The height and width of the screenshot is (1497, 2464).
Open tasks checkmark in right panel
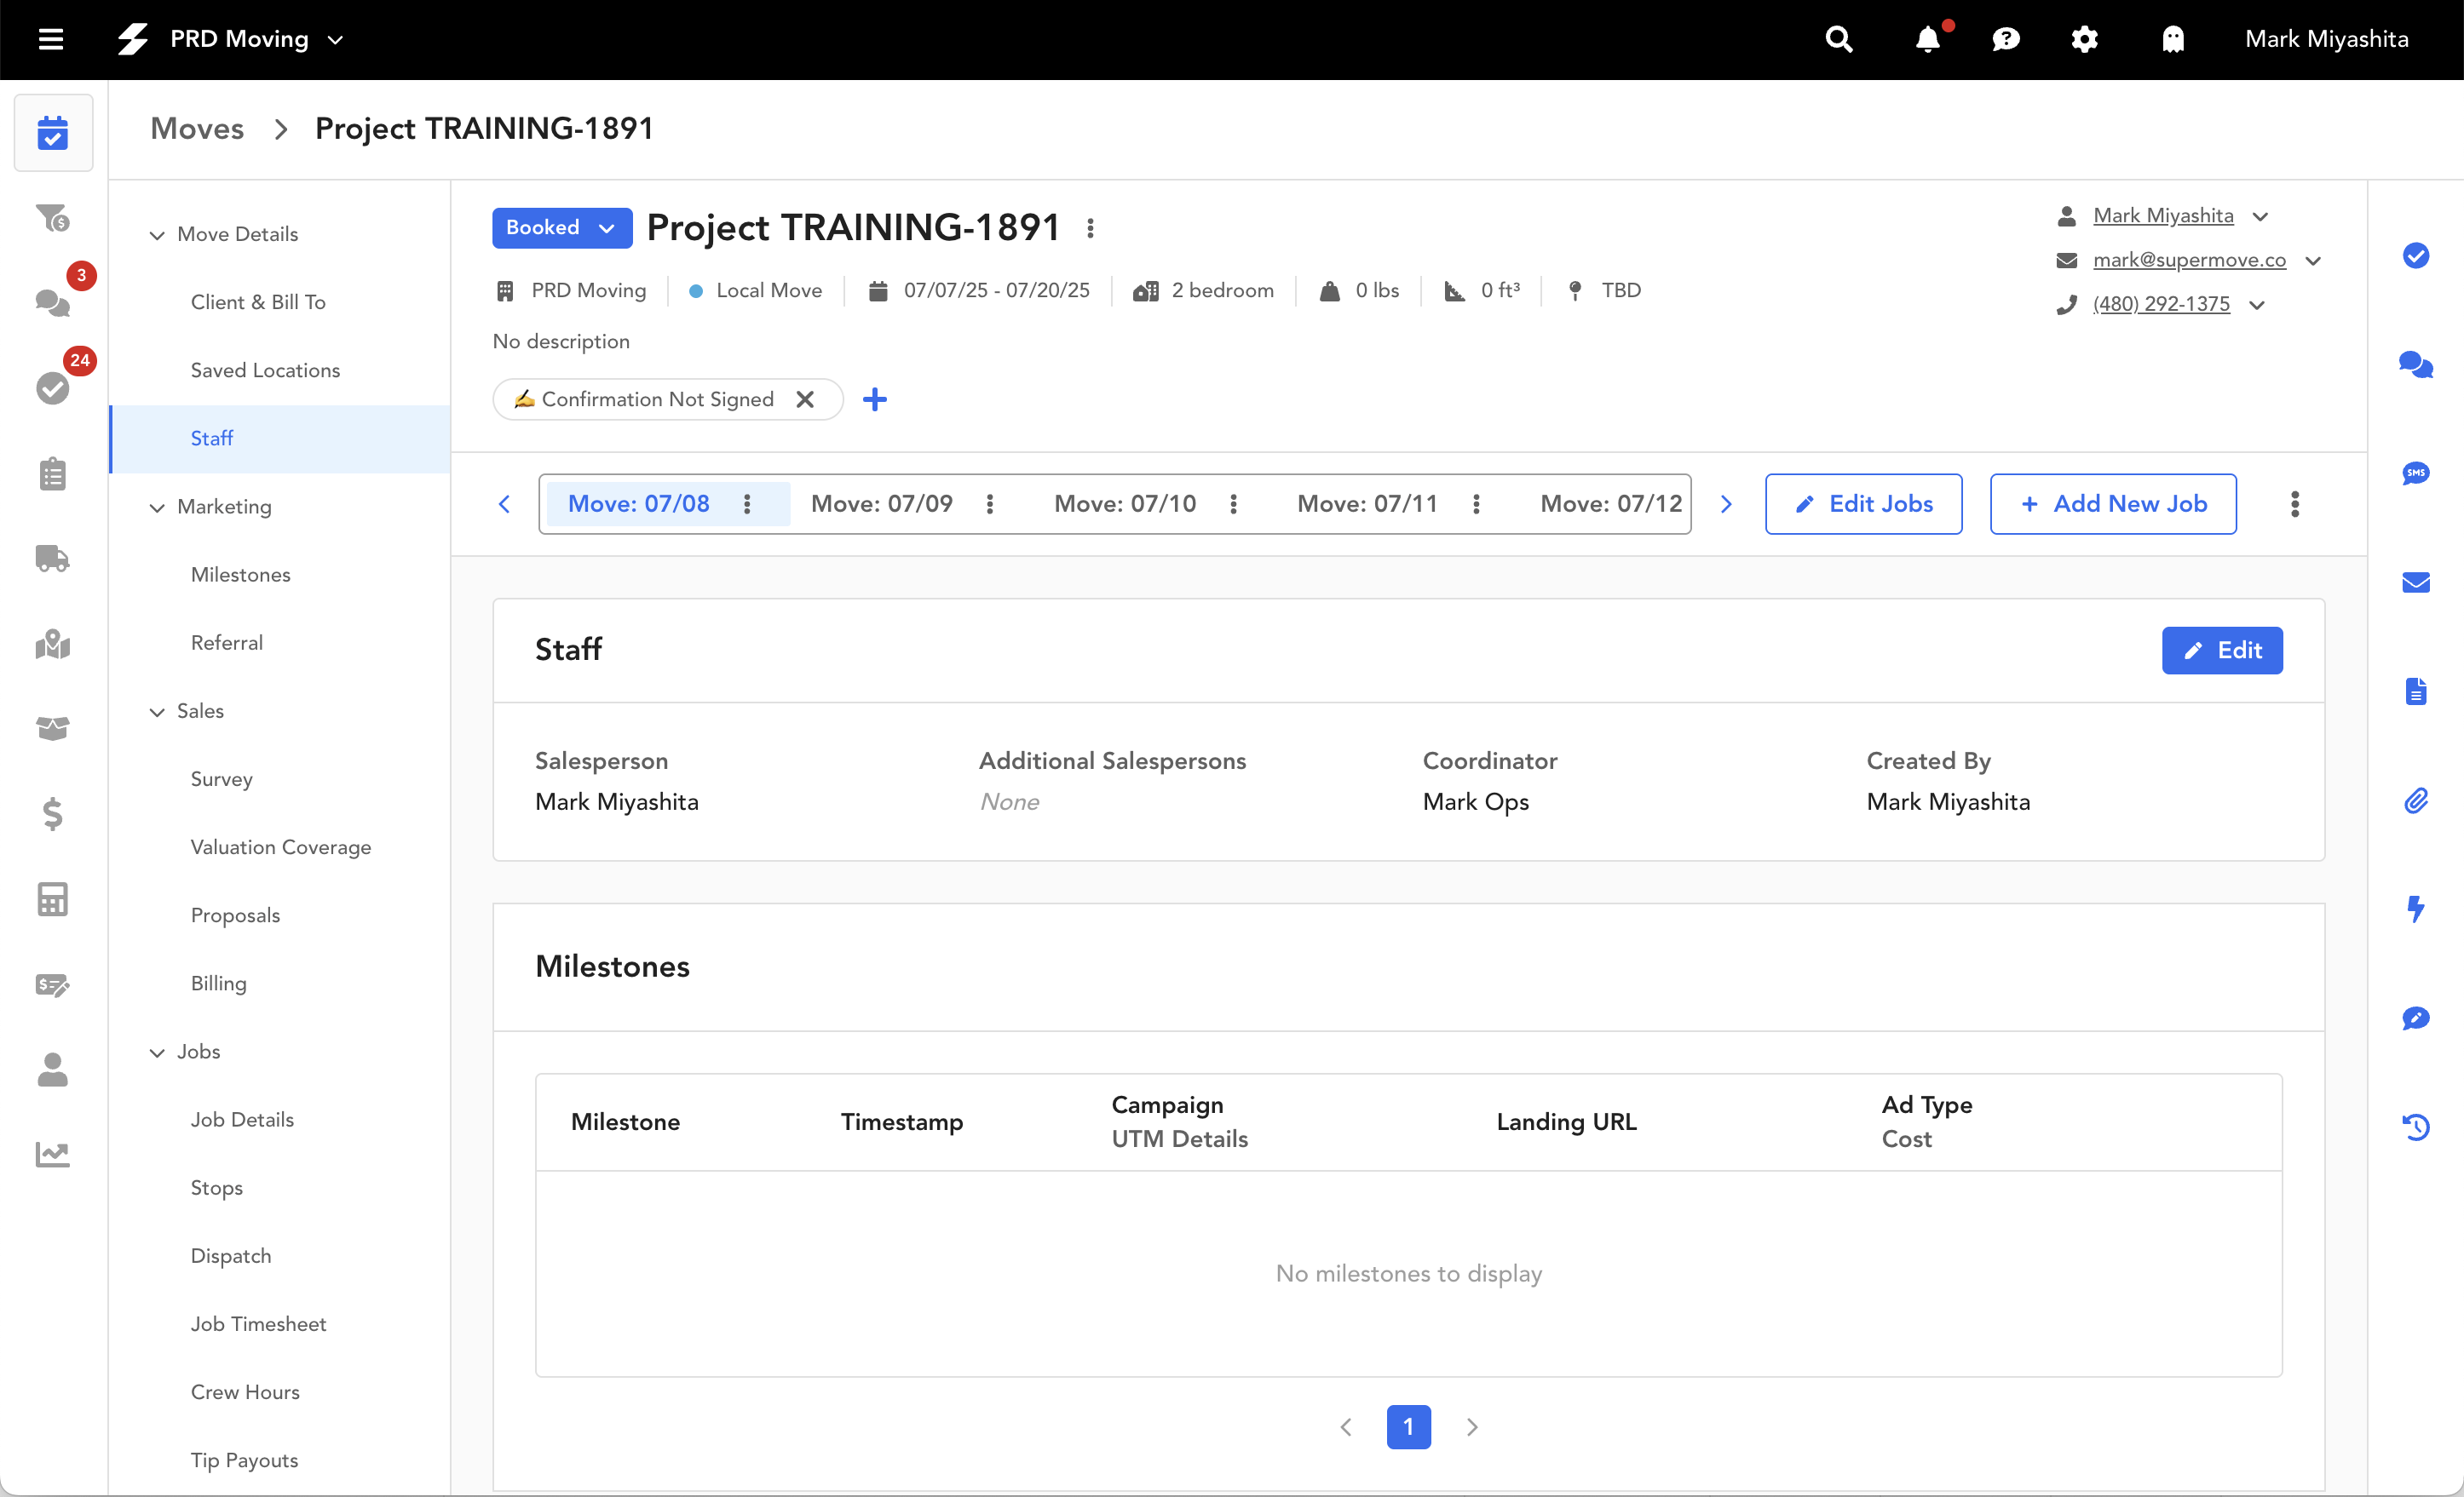pos(2416,255)
